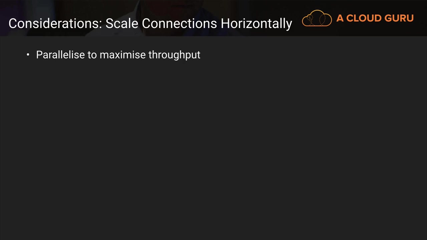The height and width of the screenshot is (240, 427).
Task: Click the word "Parallelise" in the bullet
Action: [60, 55]
